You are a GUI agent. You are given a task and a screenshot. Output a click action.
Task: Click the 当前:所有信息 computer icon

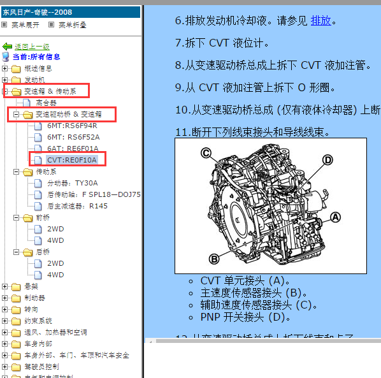(x=6, y=57)
